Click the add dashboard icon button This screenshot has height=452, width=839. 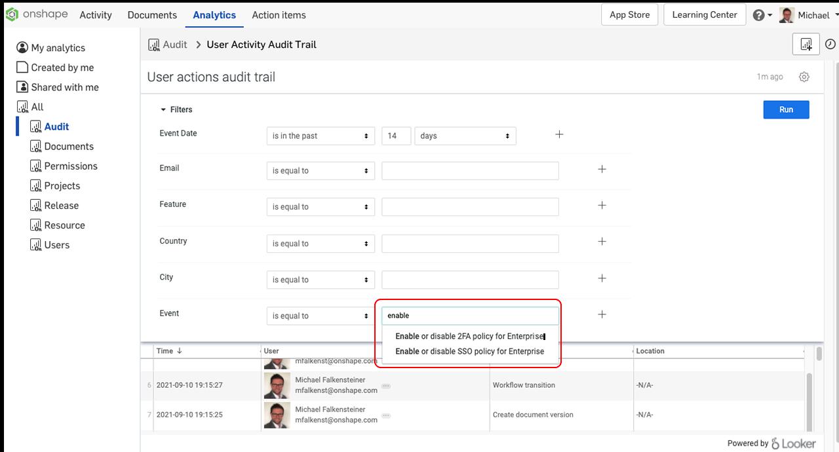click(x=806, y=45)
